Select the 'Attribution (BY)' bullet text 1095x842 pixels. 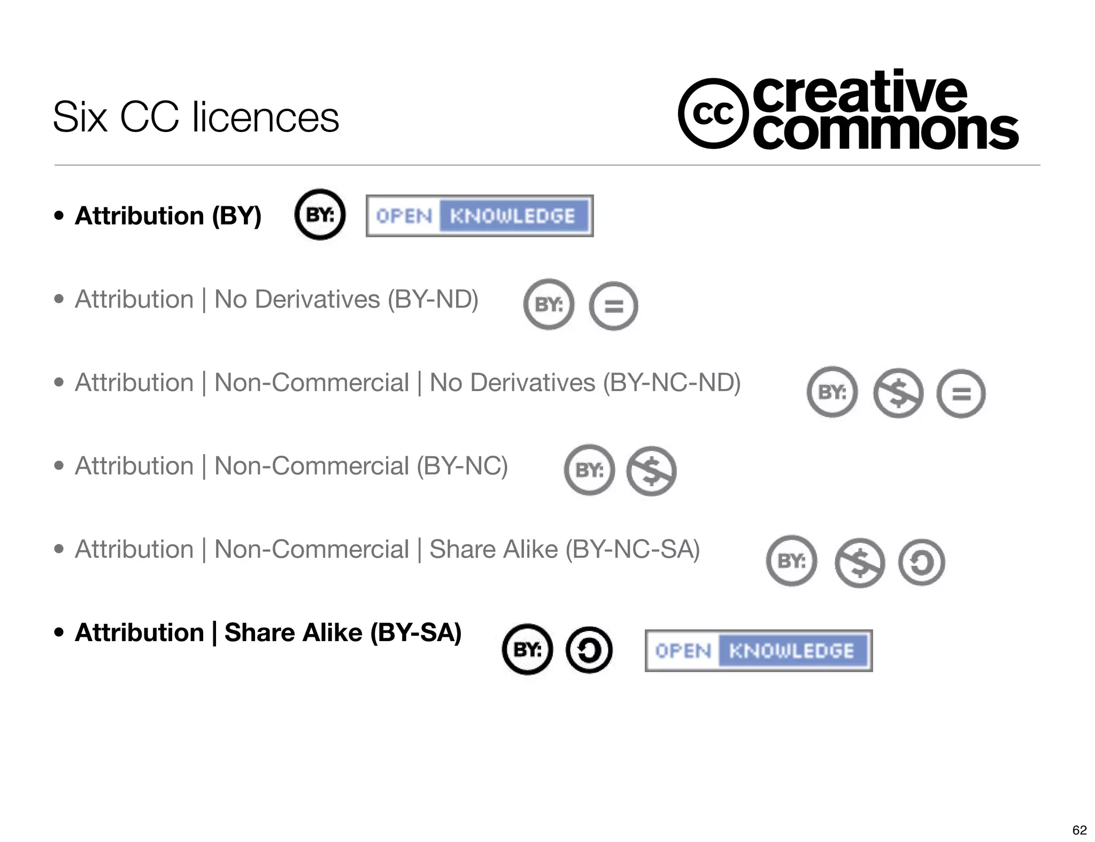coord(168,216)
